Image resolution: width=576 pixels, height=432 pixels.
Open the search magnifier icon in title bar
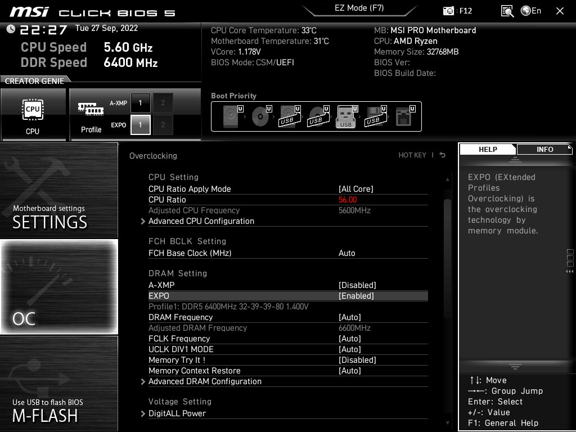tap(507, 11)
